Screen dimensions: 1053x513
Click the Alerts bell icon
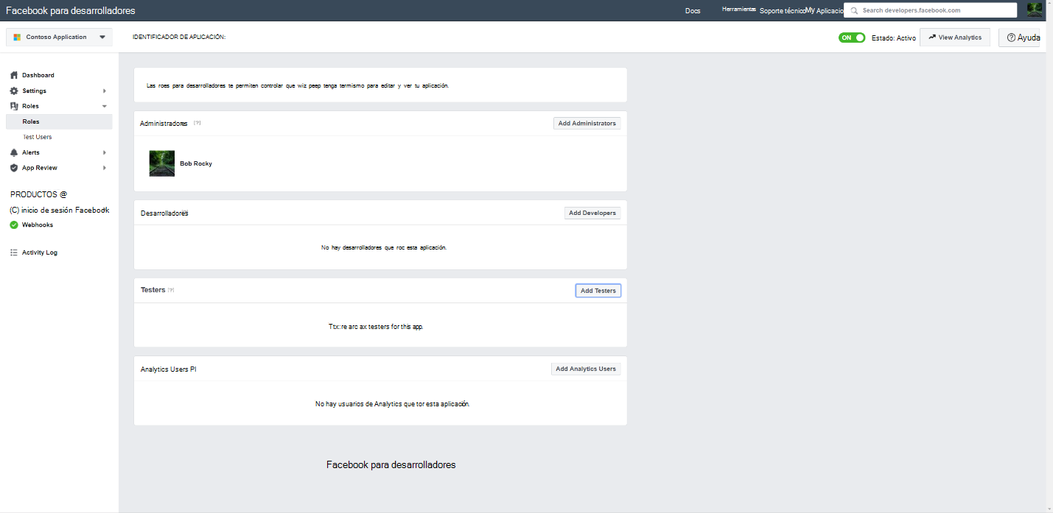[14, 152]
